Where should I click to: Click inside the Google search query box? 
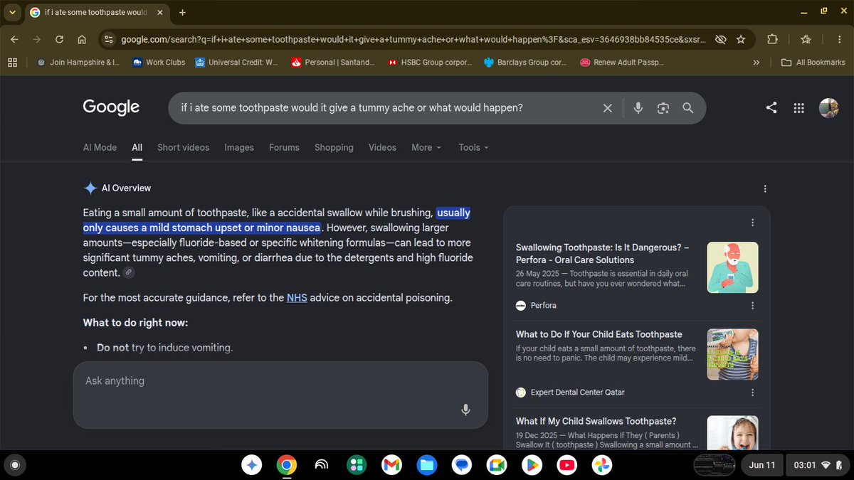[x=384, y=108]
